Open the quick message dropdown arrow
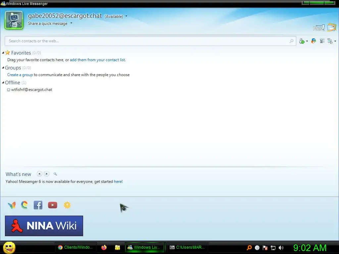The width and height of the screenshot is (339, 254). tap(71, 23)
